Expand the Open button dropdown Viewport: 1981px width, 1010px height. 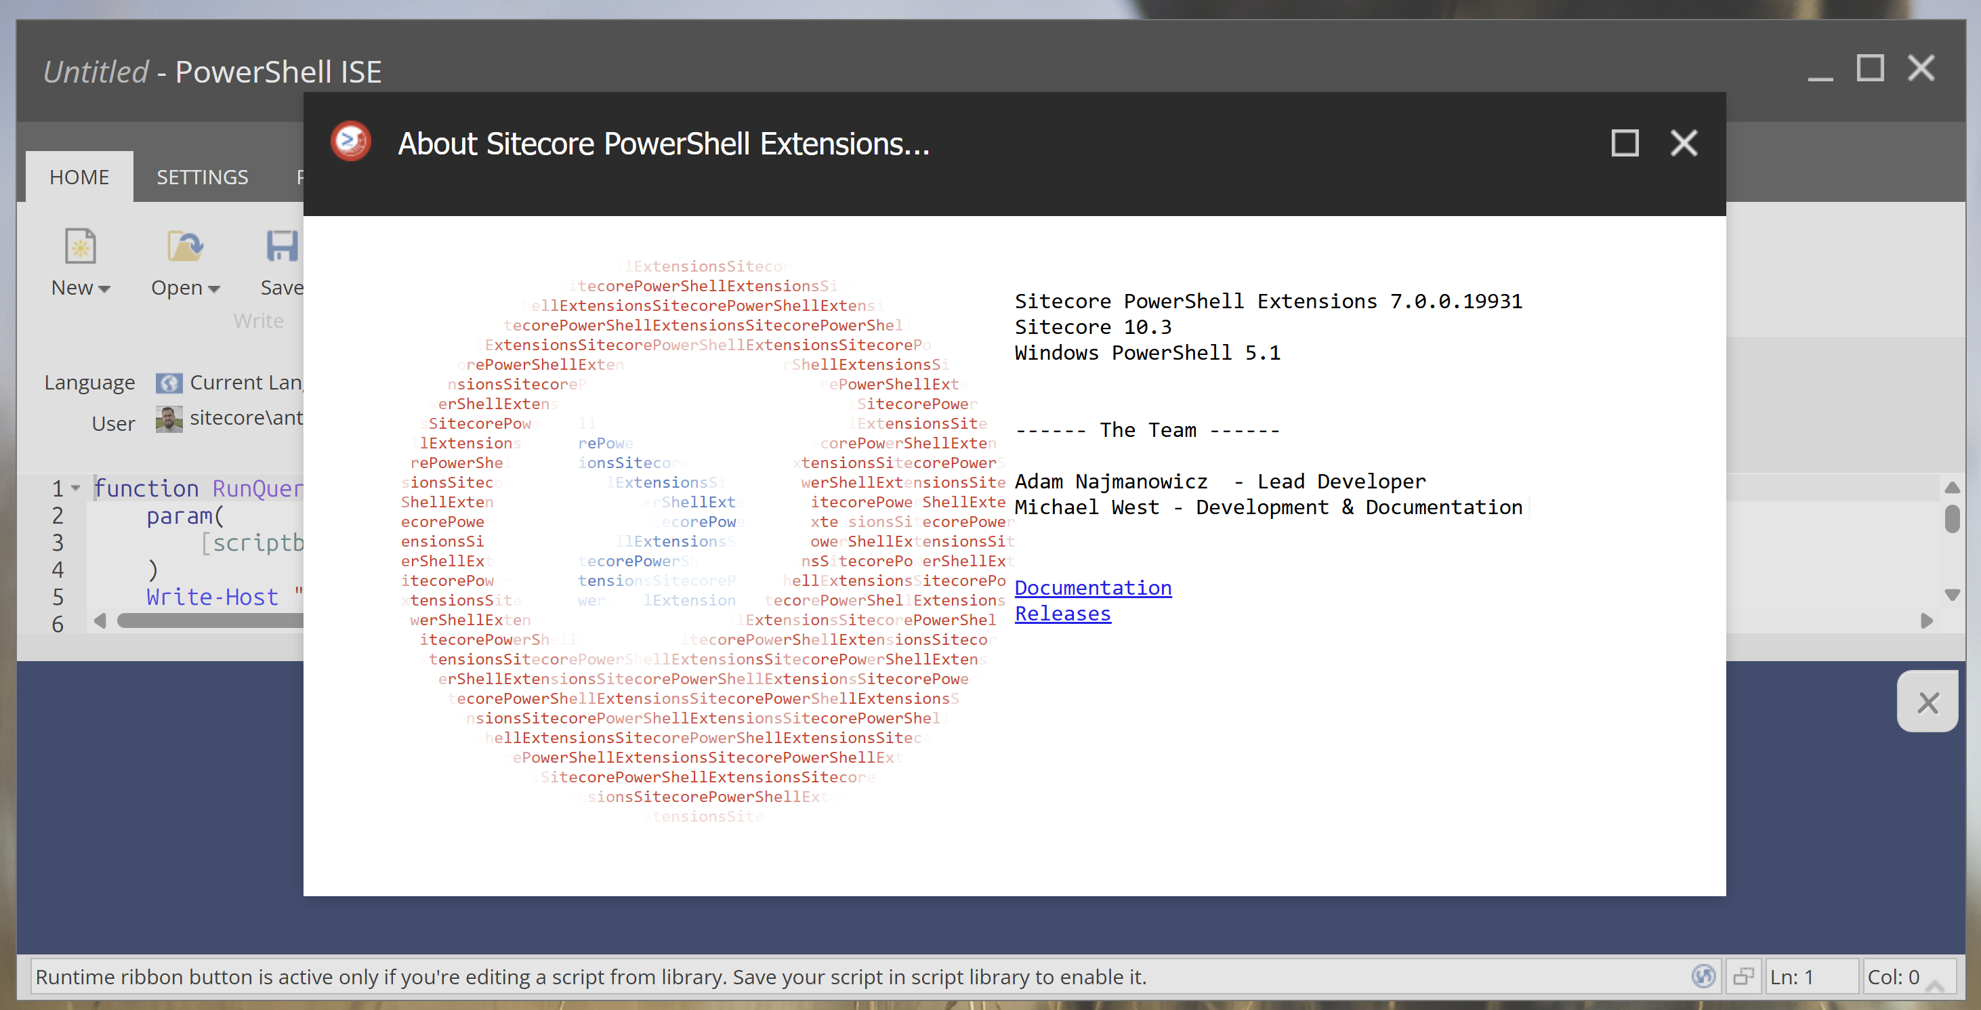pyautogui.click(x=215, y=289)
